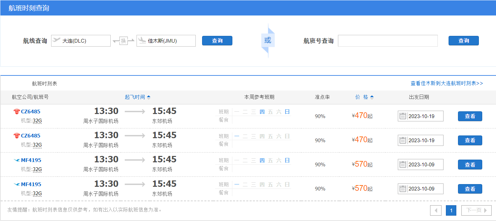The width and height of the screenshot is (496, 221).
Task: Click 查看 button in second MF4195 row
Action: coord(470,189)
